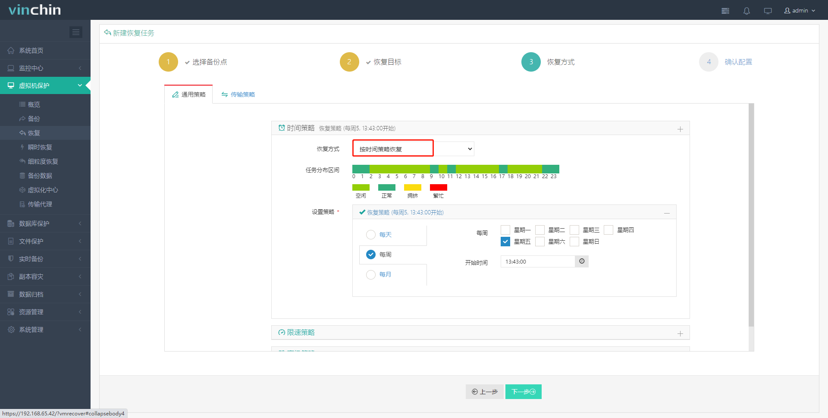828x418 pixels.
Task: Click the 繁忙 red legend swatch
Action: coord(439,187)
